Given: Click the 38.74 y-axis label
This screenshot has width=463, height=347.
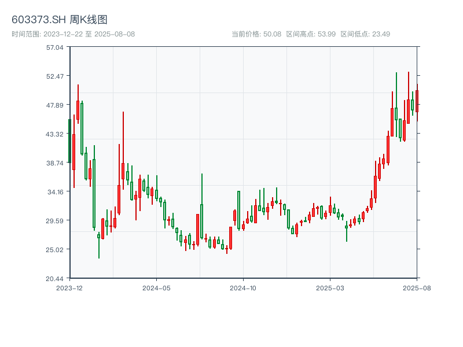Looking at the screenshot, I should point(54,163).
